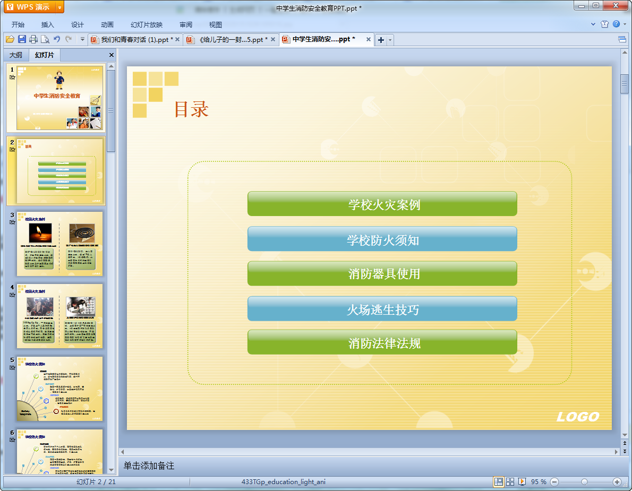The image size is (632, 491).
Task: Go to next slide double-arrow button
Action: 625,451
